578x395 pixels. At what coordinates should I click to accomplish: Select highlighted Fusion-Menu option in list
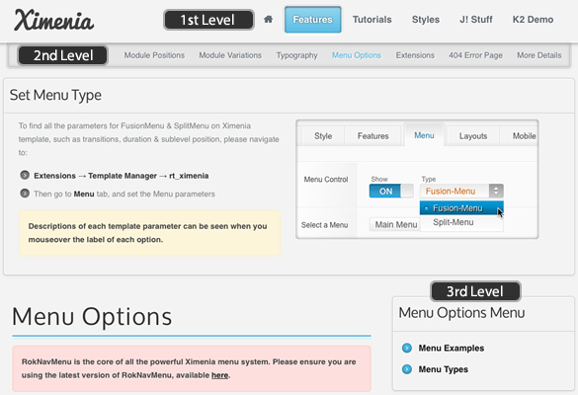click(461, 208)
